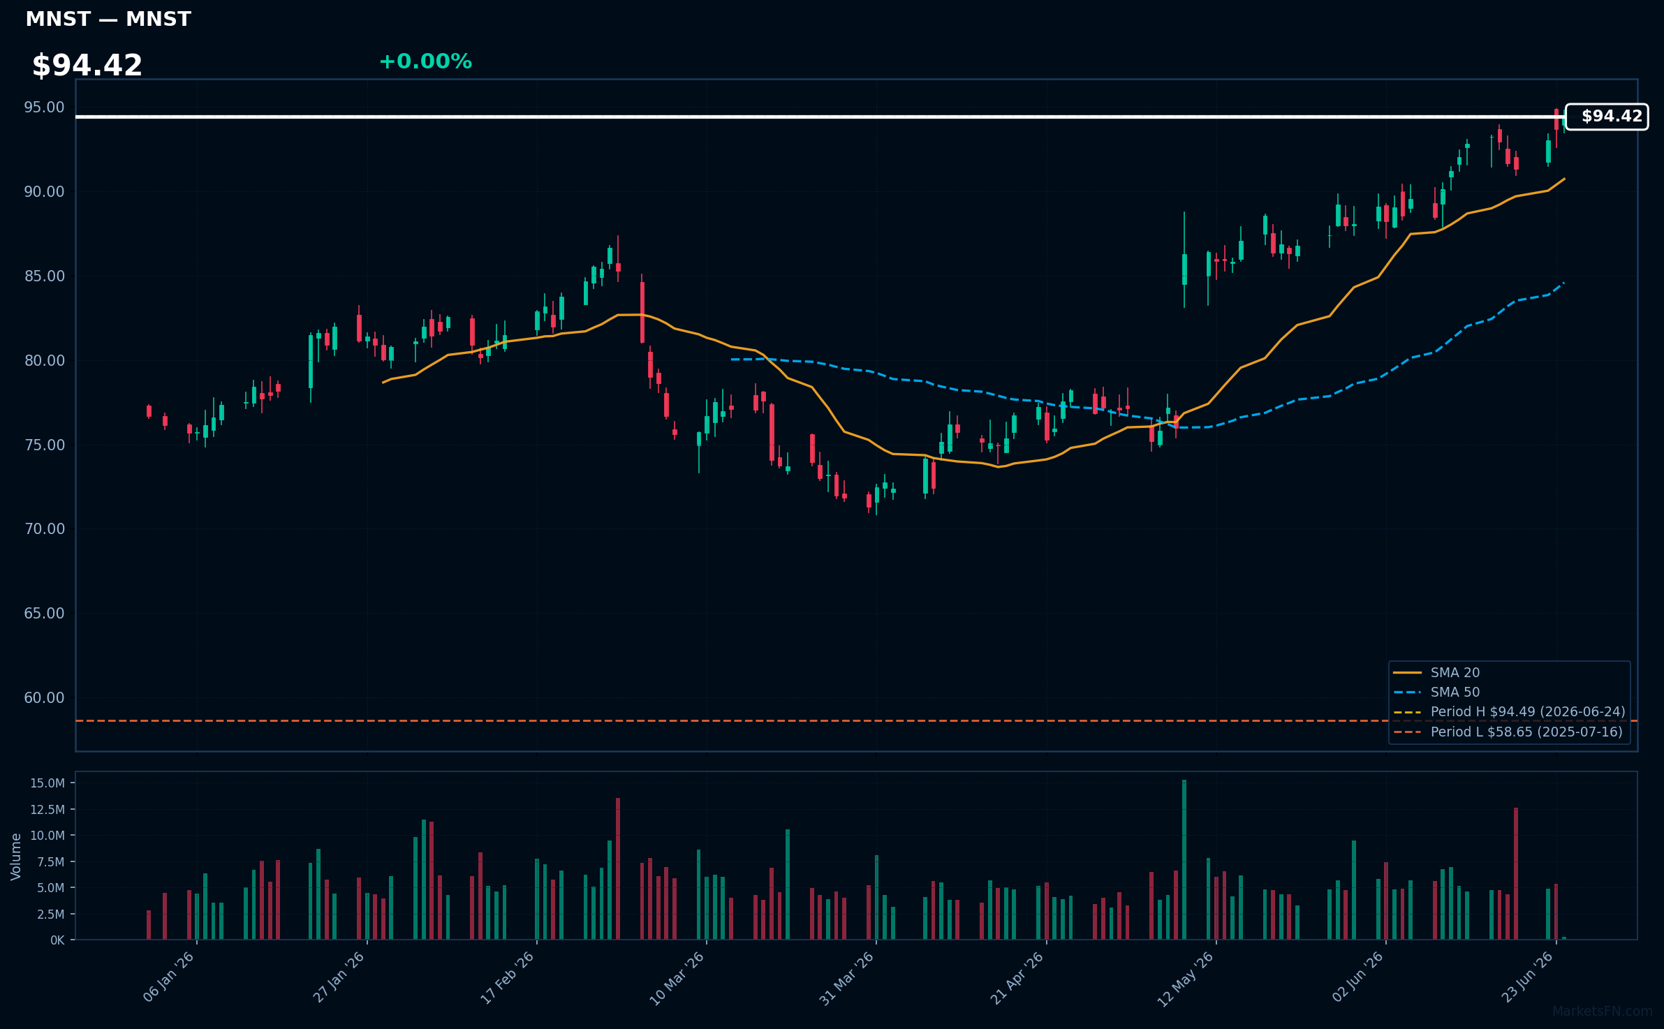Click the Period L $58.65 legend entry

[1508, 732]
